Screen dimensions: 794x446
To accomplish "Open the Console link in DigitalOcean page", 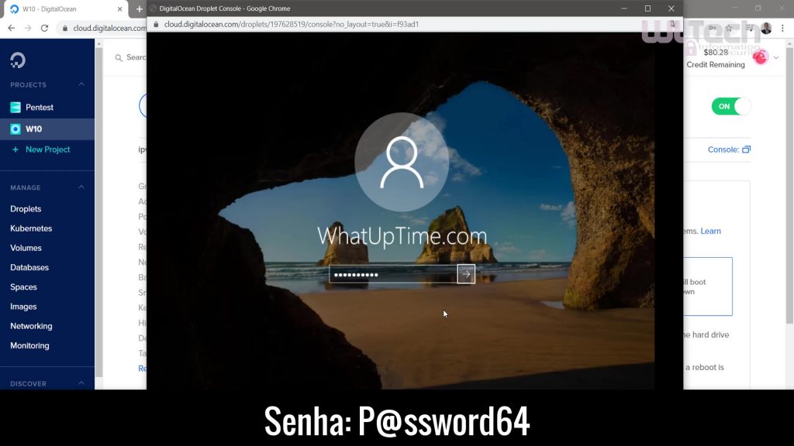I will 723,149.
